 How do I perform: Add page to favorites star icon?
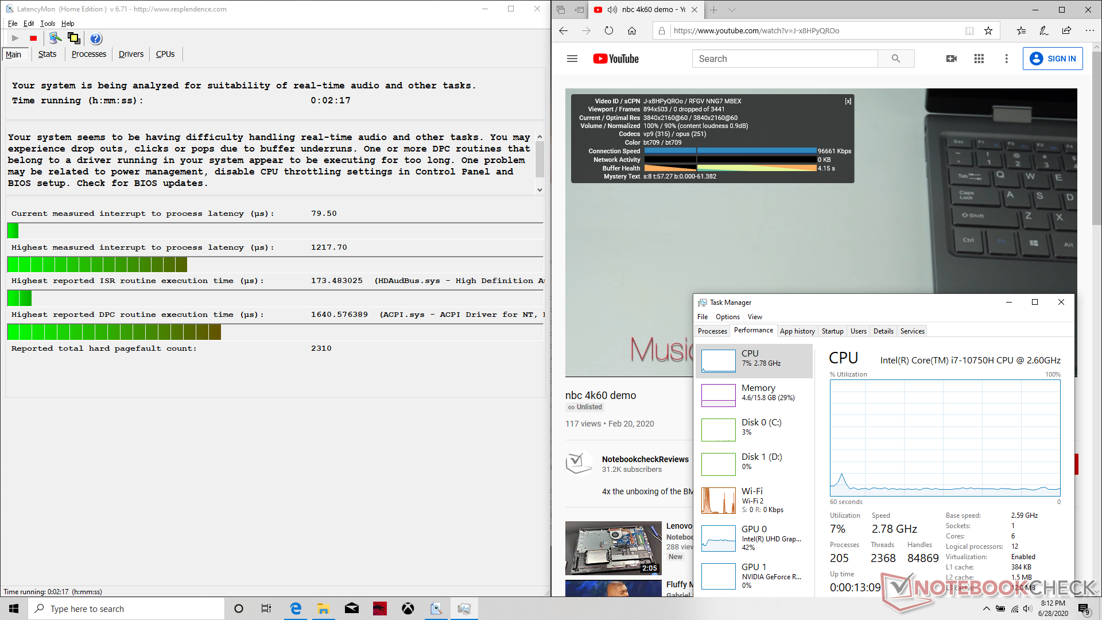pyautogui.click(x=988, y=31)
